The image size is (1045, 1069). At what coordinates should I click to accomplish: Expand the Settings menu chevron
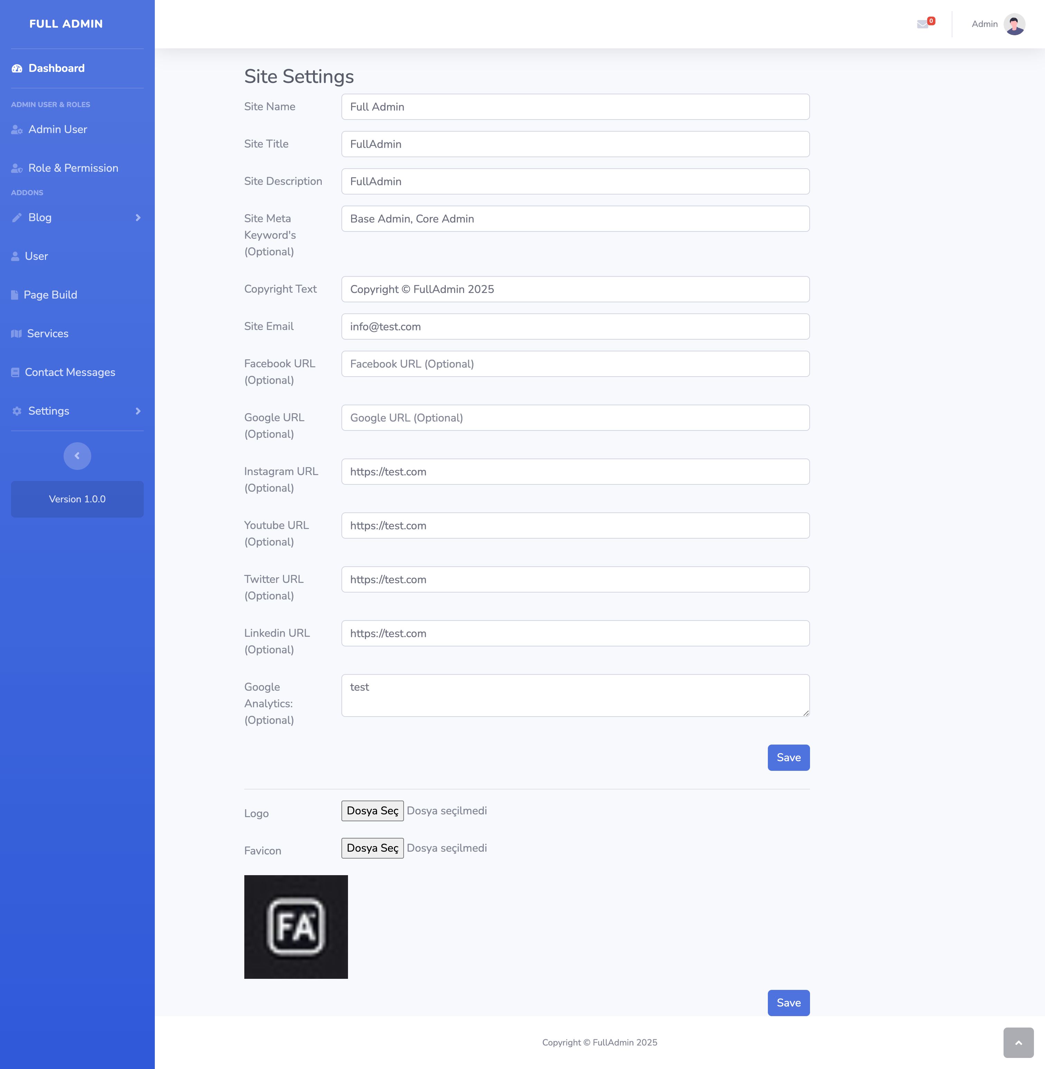[138, 411]
